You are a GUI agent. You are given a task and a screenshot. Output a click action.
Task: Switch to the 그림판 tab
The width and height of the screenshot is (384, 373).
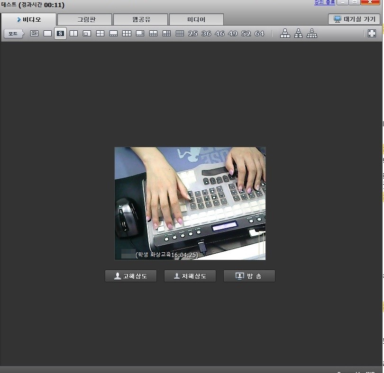click(x=84, y=19)
